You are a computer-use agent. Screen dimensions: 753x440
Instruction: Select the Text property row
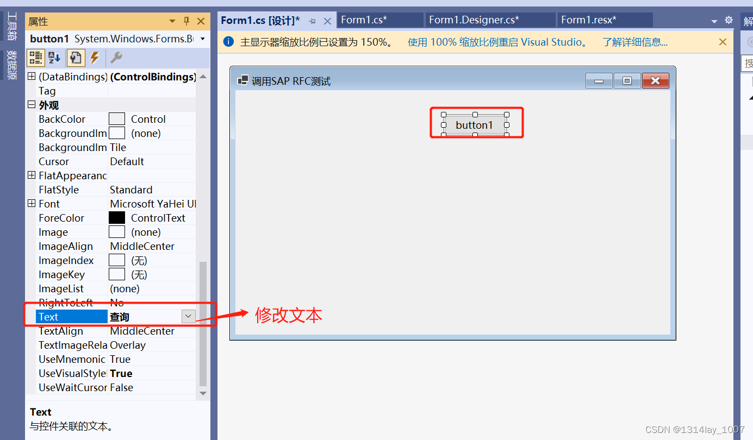[115, 317]
